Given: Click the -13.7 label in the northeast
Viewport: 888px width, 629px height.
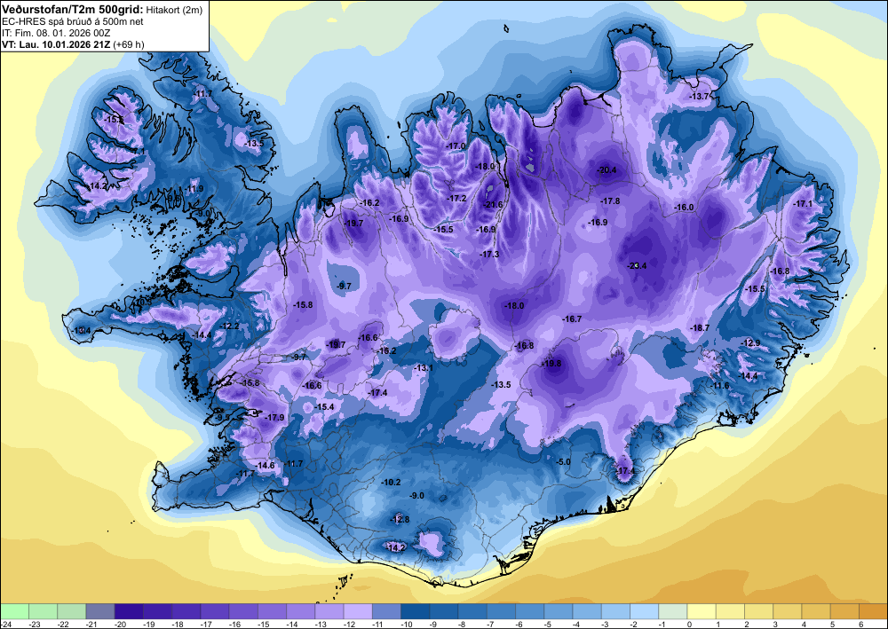Looking at the screenshot, I should [x=700, y=97].
